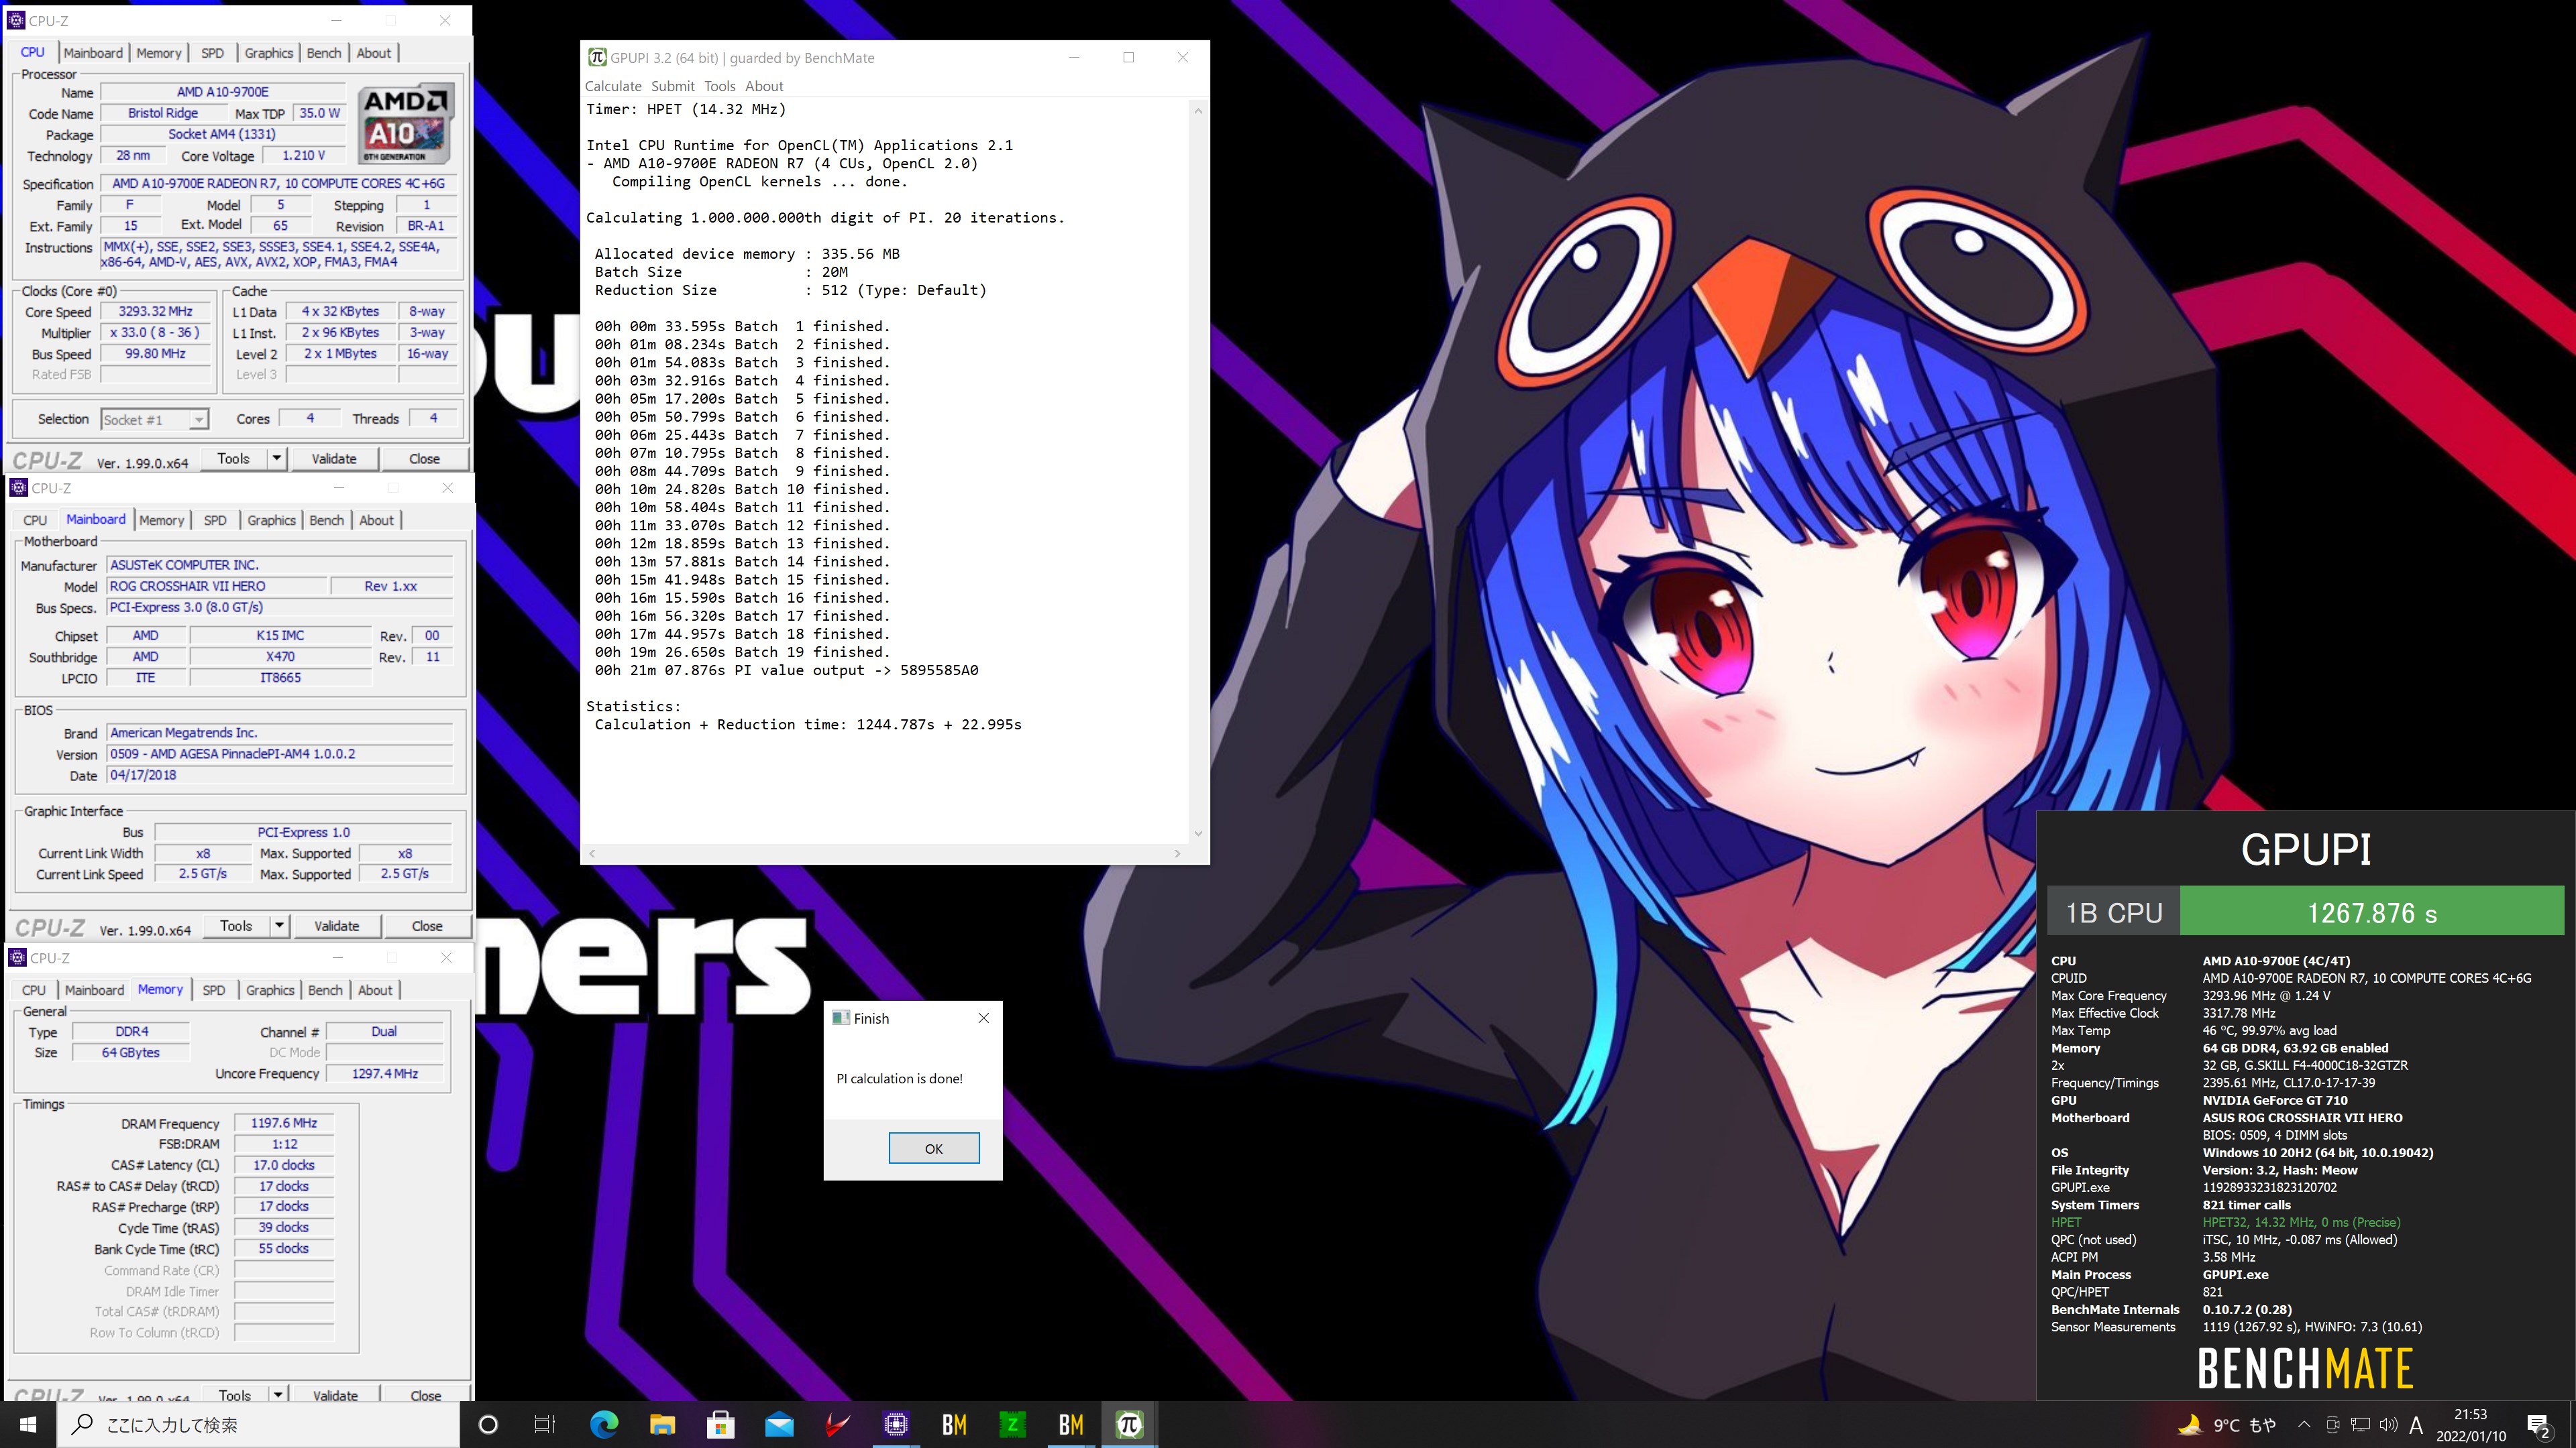Open the Calculate menu in GPUPI
The width and height of the screenshot is (2576, 1448).
point(613,87)
